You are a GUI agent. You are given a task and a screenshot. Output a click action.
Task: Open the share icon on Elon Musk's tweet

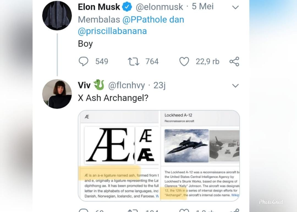pyautogui.click(x=234, y=61)
